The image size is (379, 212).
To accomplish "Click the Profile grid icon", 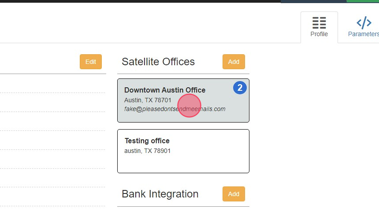I will click(x=319, y=23).
